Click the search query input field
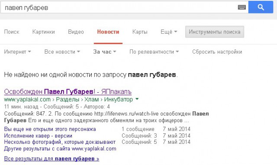The image size is (277, 165). [x=124, y=7]
